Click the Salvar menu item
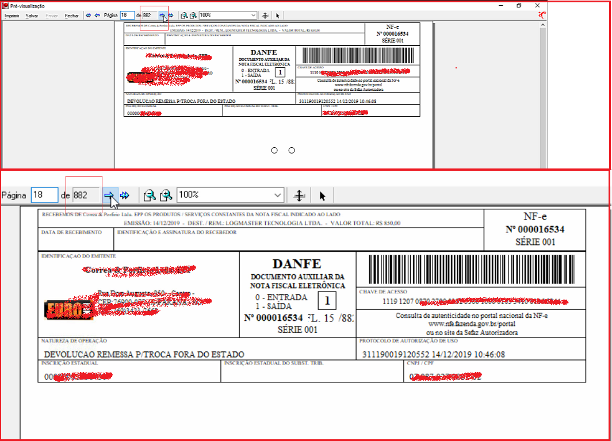The height and width of the screenshot is (441, 612). 32,16
